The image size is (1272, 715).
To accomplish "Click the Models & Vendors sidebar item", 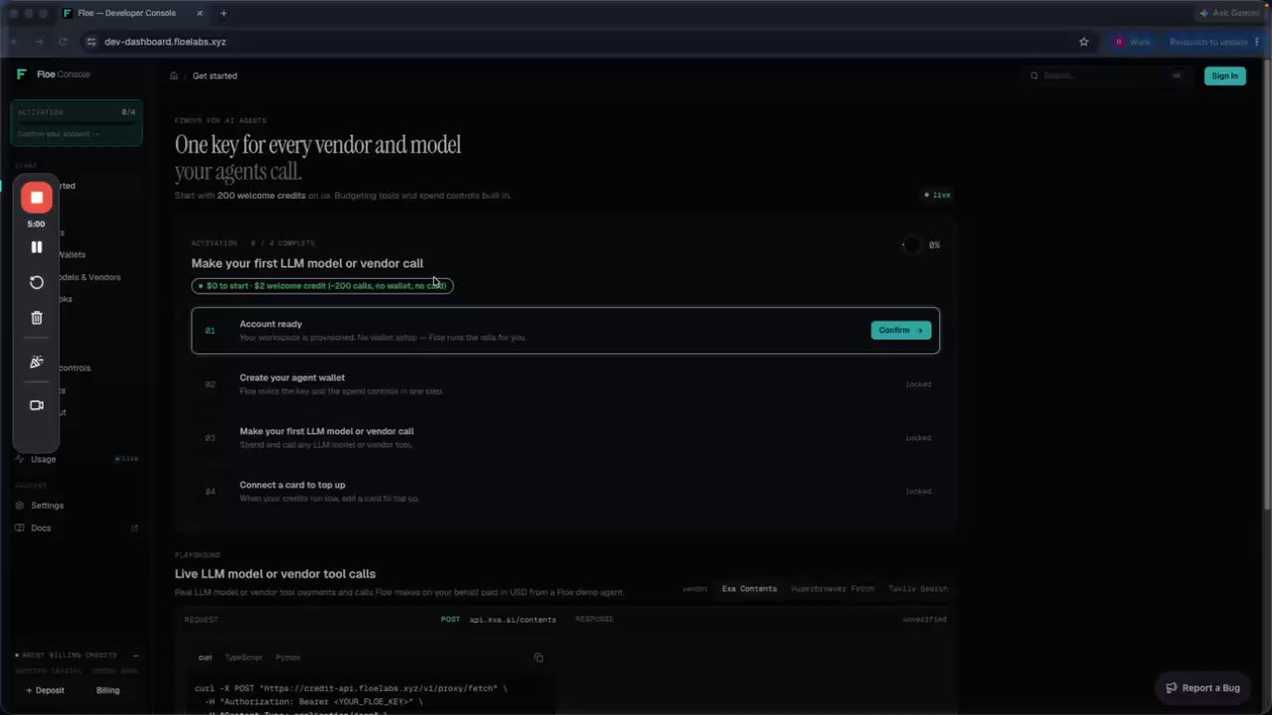I will (87, 277).
